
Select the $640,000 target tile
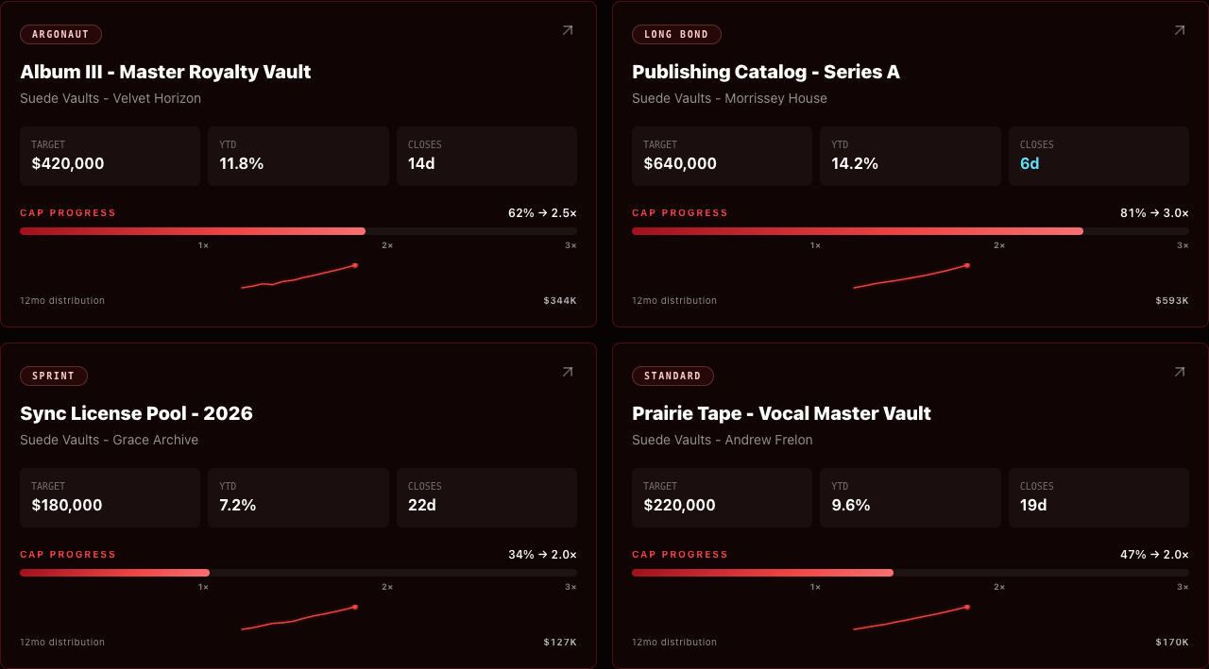coord(722,156)
